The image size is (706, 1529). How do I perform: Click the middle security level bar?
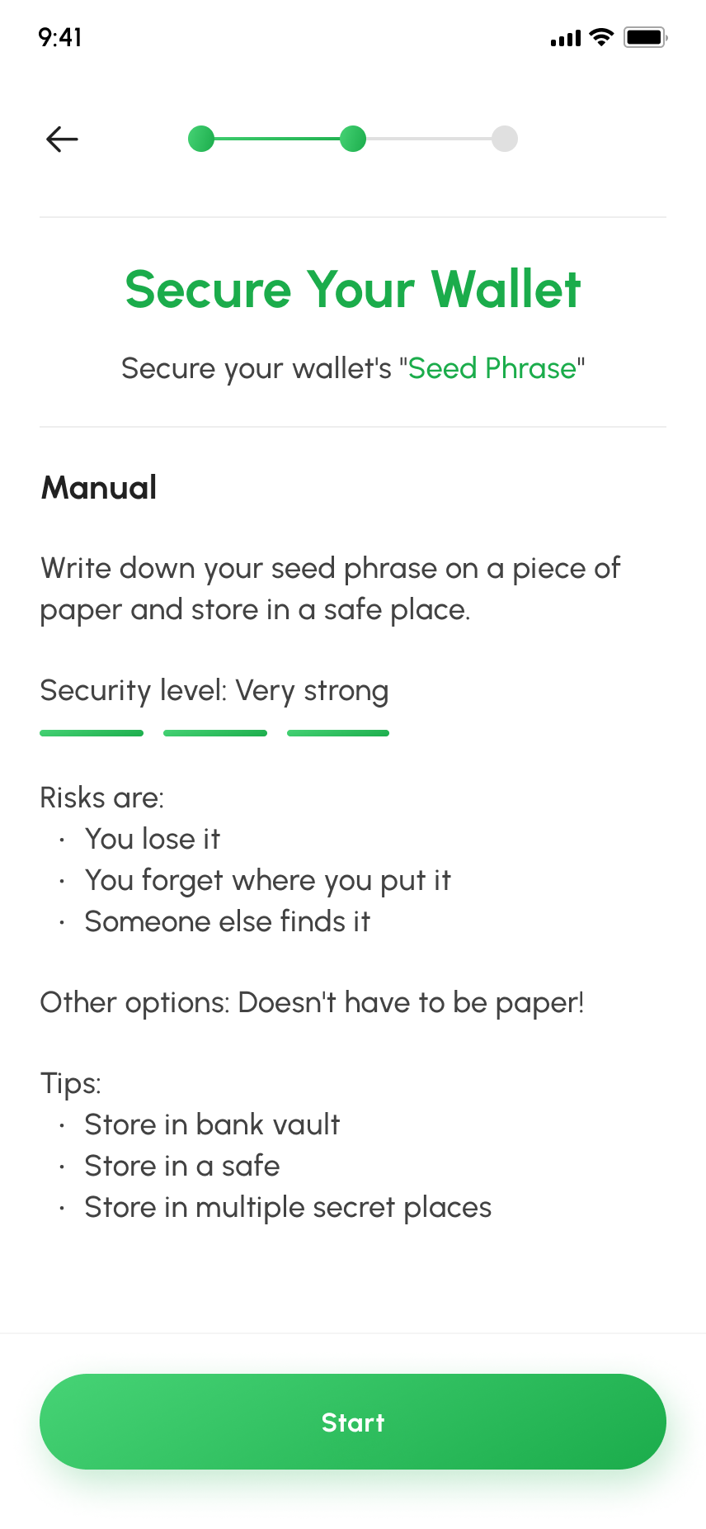click(215, 733)
